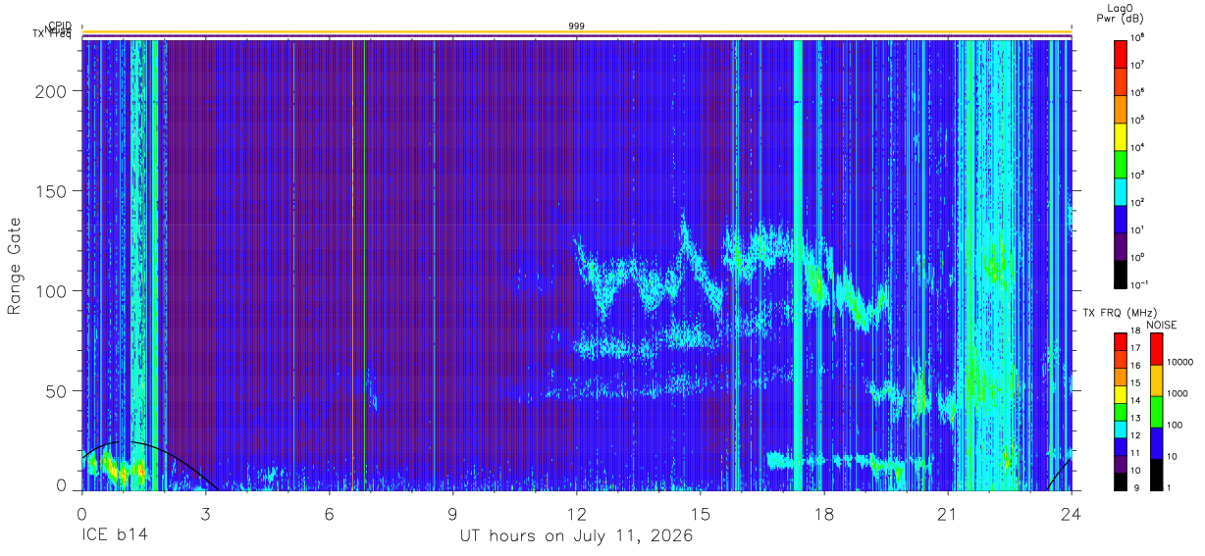Click the '999' CPID value above plot
Viewport: 1205px width, 556px height.
click(x=577, y=25)
